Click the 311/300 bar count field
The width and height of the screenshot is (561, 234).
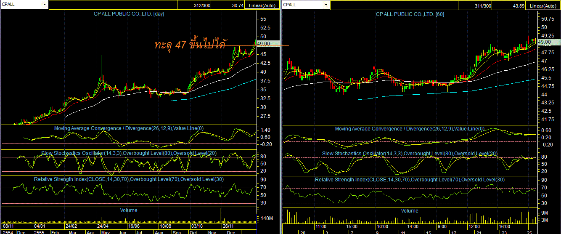point(476,5)
